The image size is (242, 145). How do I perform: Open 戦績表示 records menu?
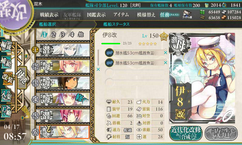pyautogui.click(x=49, y=15)
